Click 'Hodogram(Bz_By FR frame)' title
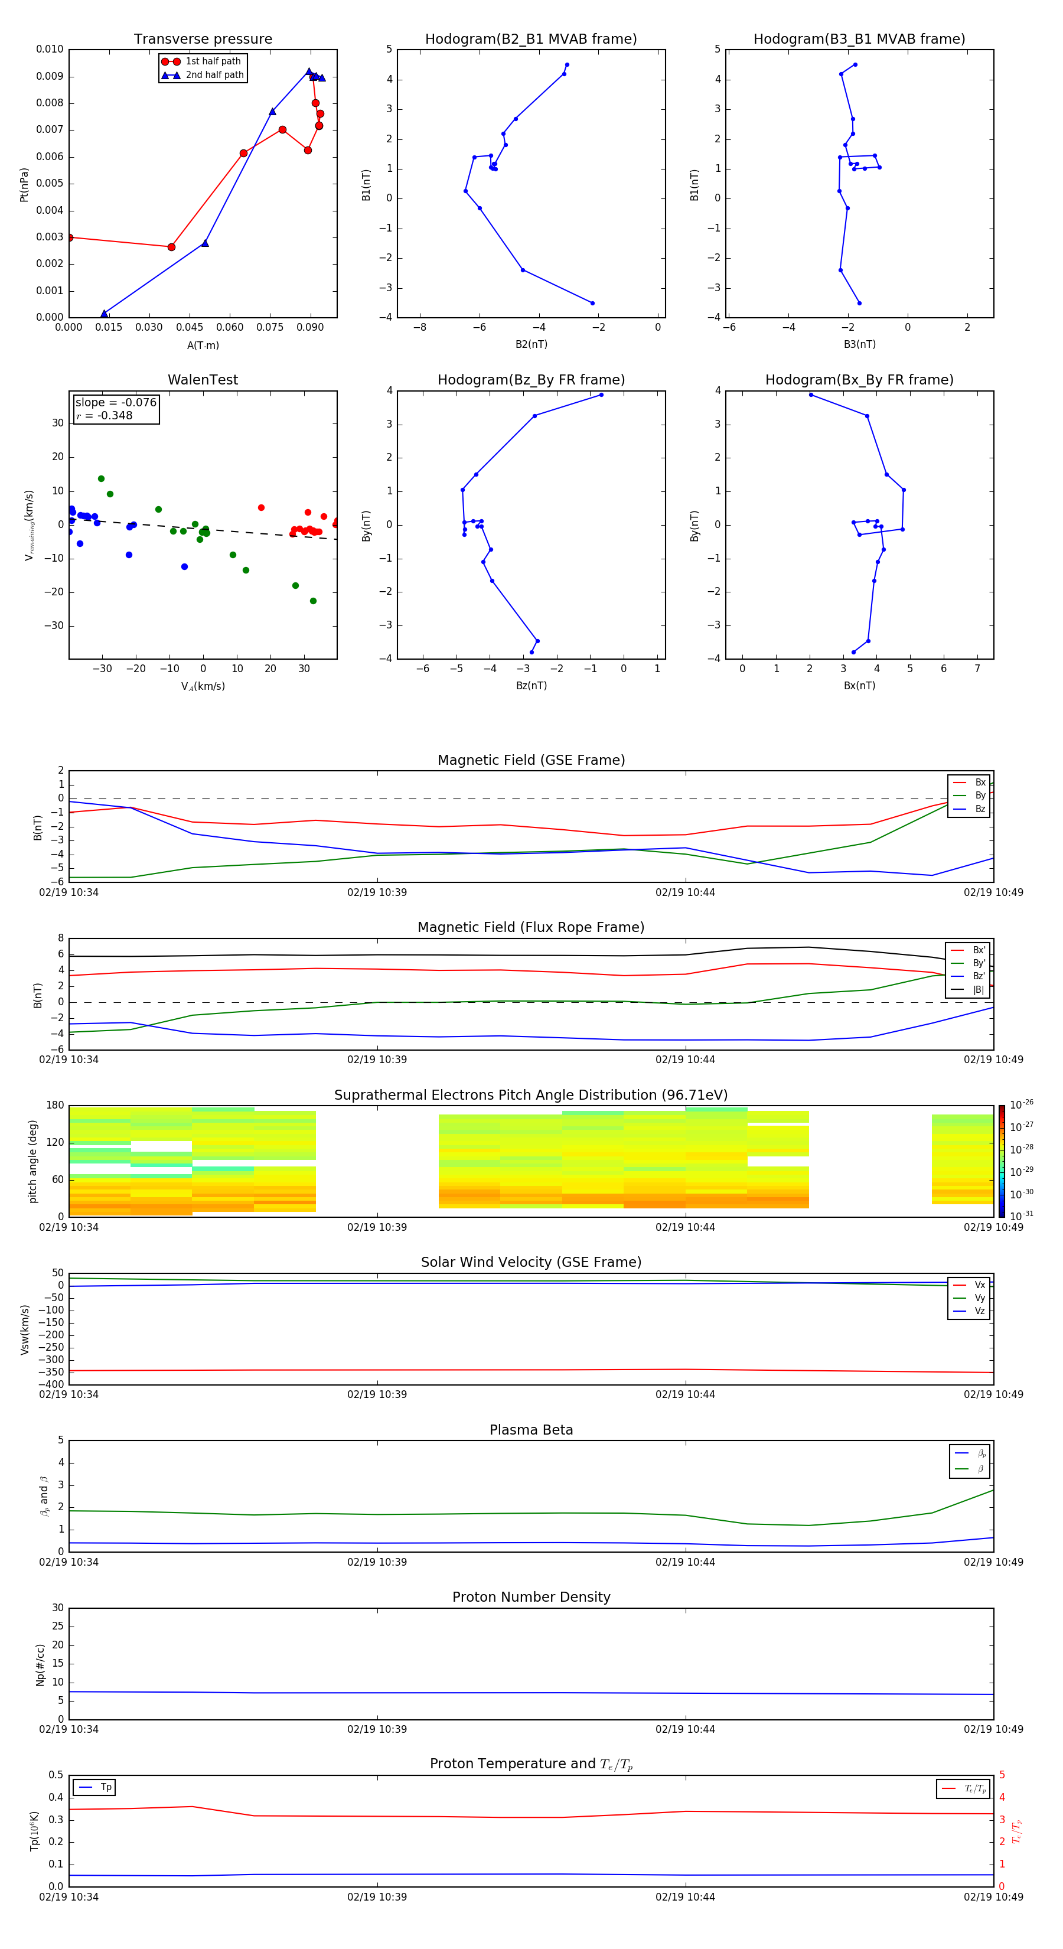 point(531,380)
